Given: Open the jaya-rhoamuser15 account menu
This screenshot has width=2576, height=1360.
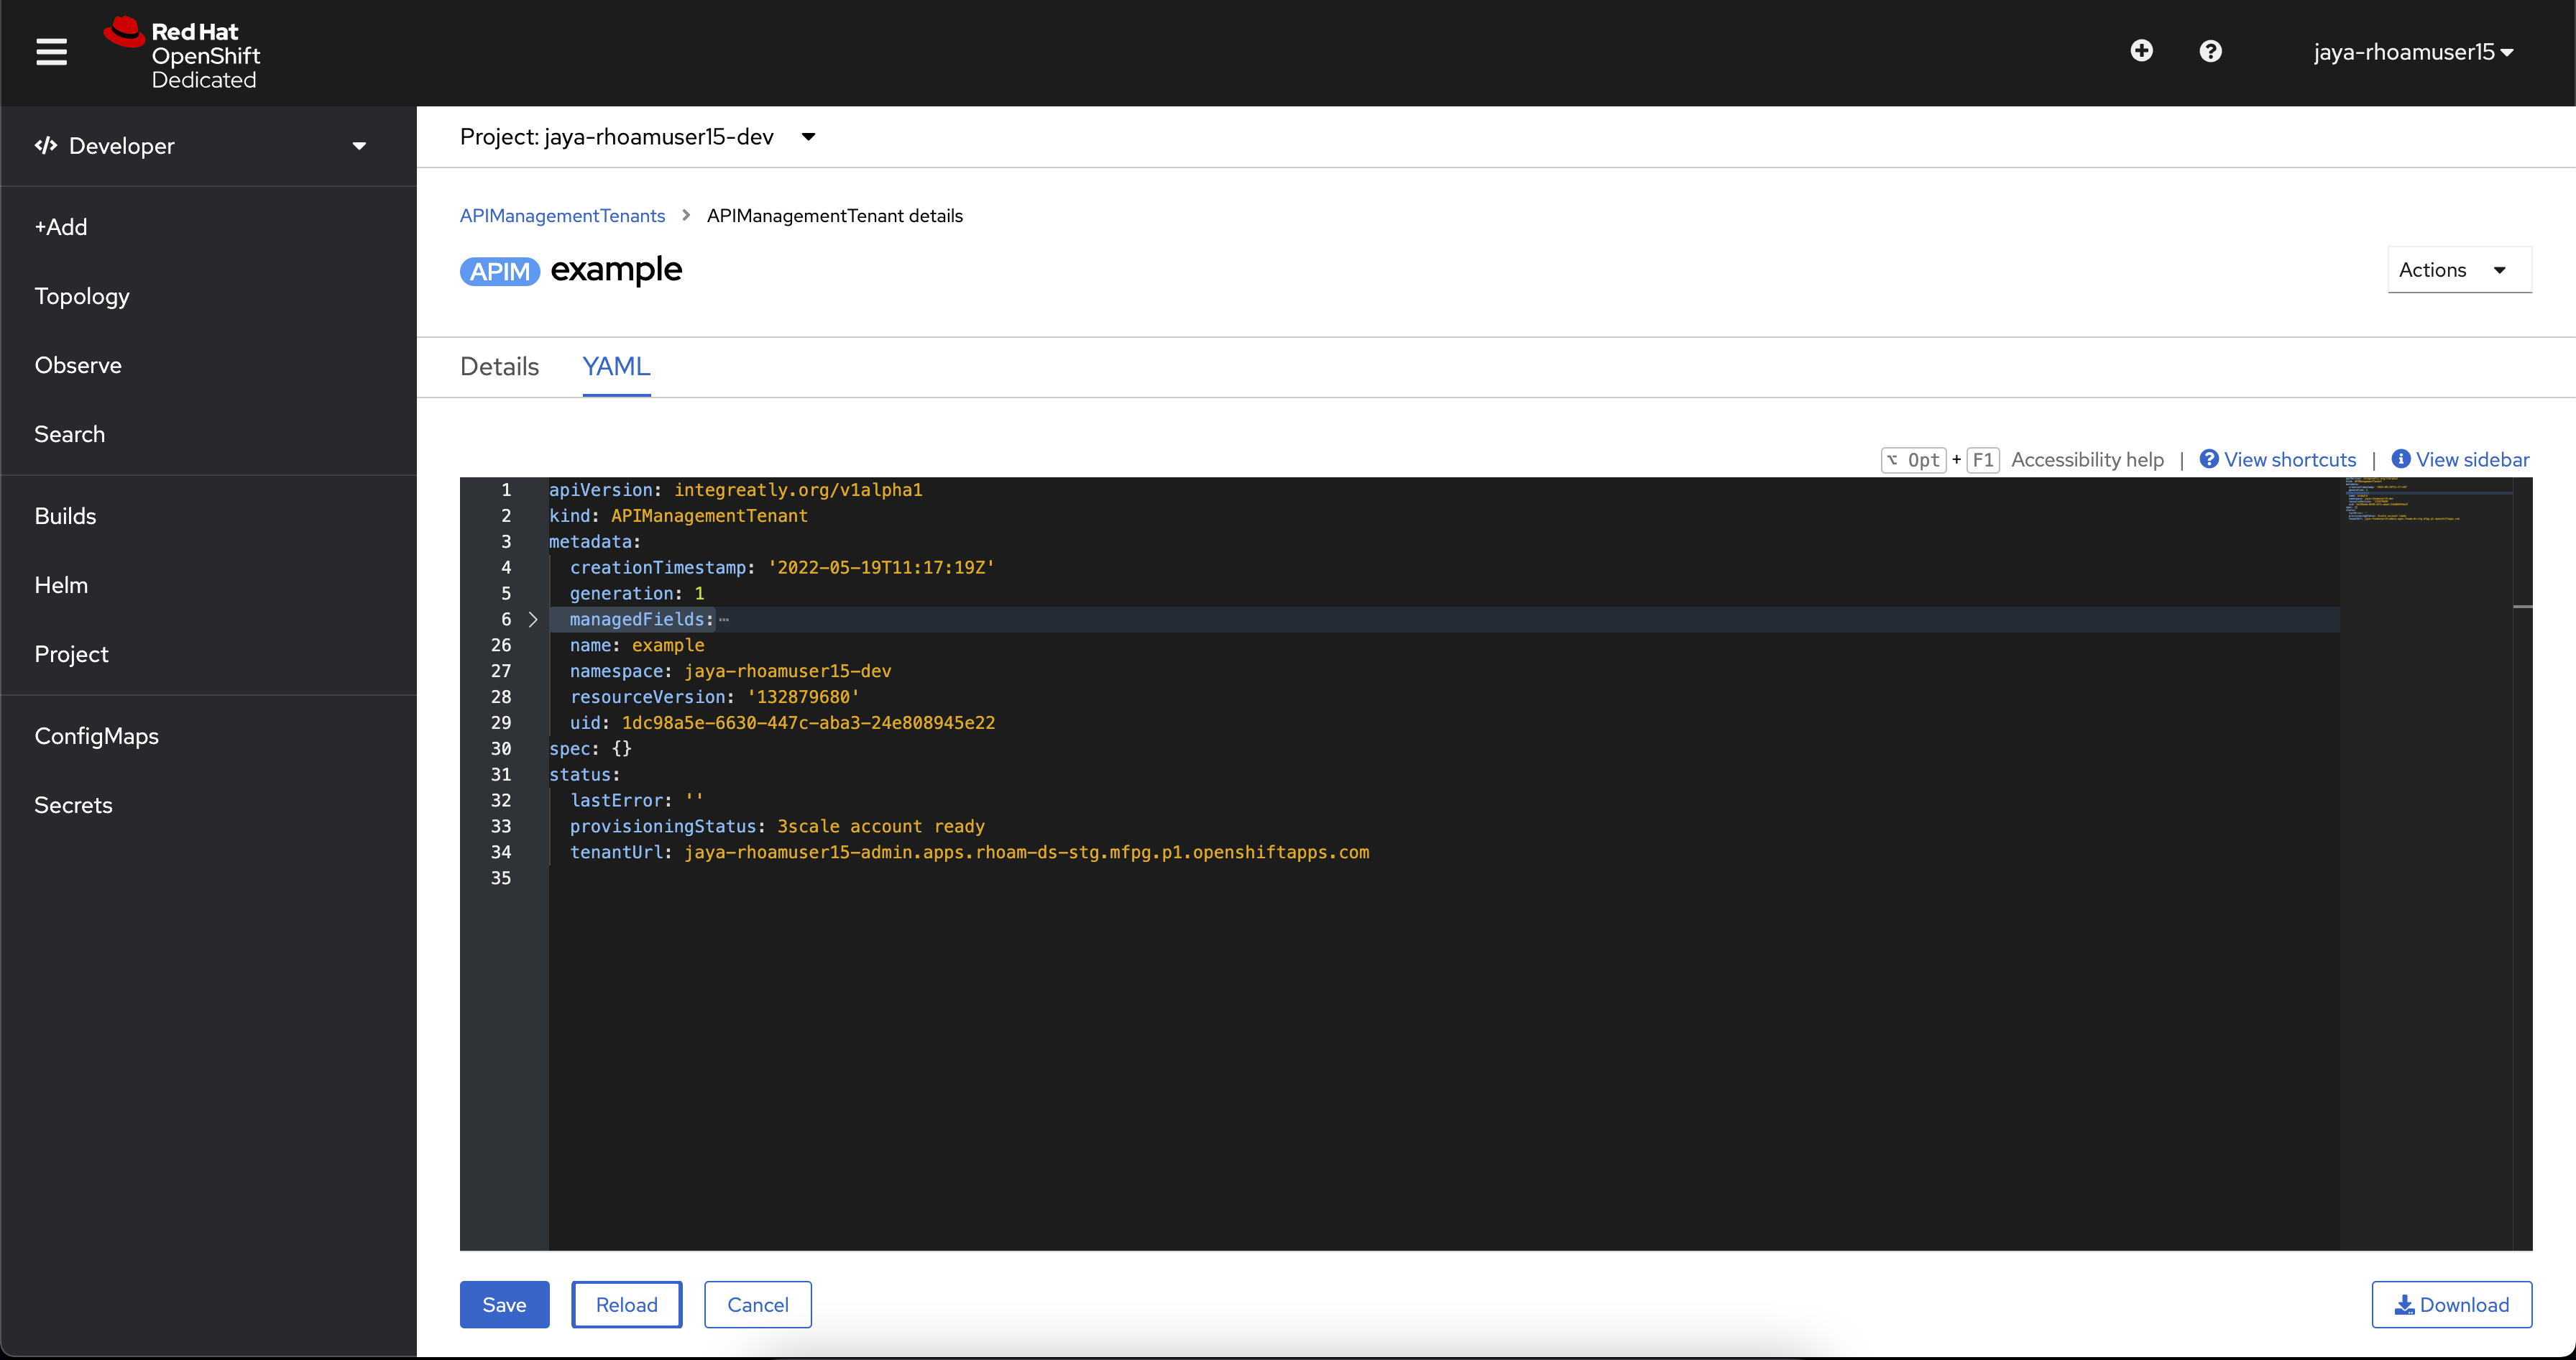Looking at the screenshot, I should [x=2412, y=51].
